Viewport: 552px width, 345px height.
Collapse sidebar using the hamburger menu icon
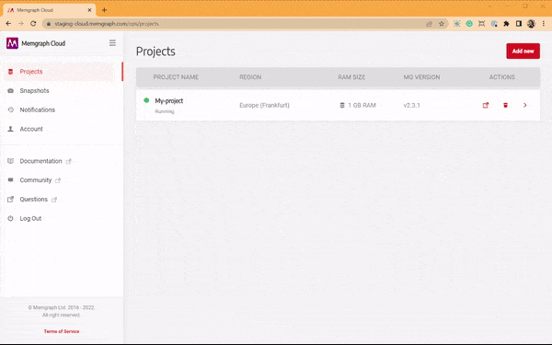(x=112, y=43)
